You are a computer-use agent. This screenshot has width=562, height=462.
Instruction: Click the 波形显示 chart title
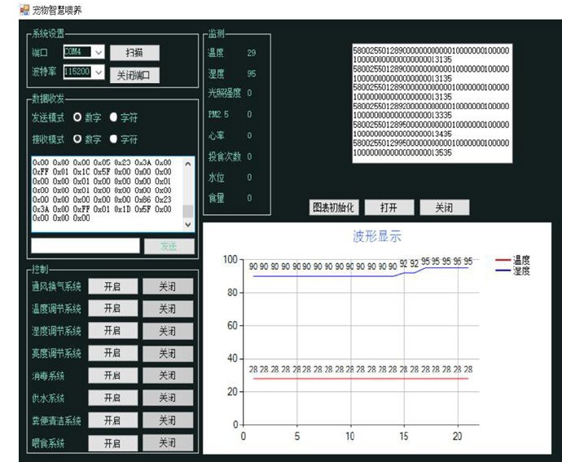[x=377, y=236]
